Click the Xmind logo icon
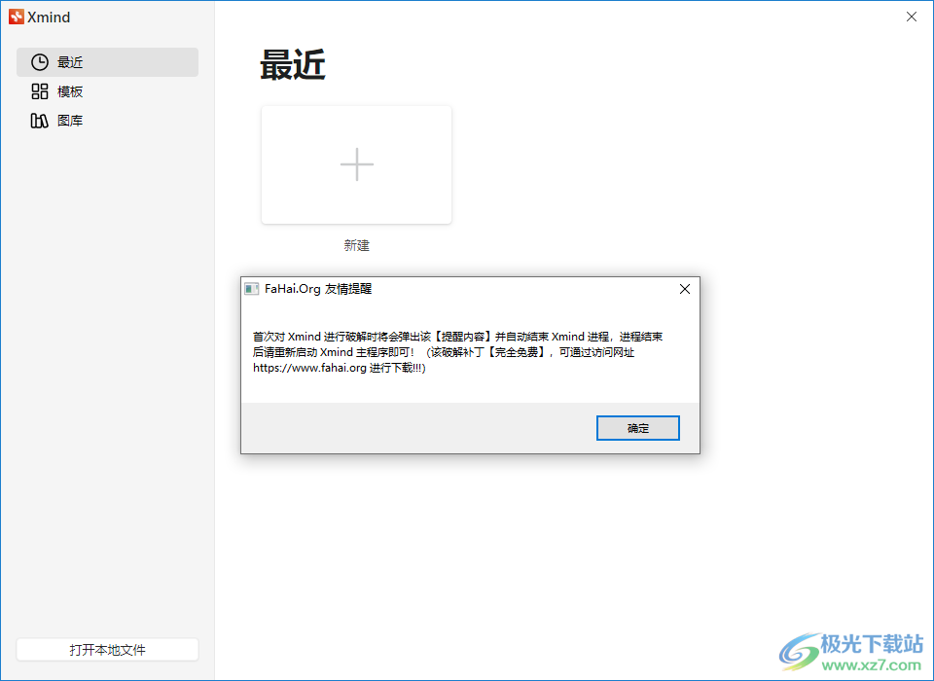The height and width of the screenshot is (681, 934). 17,17
